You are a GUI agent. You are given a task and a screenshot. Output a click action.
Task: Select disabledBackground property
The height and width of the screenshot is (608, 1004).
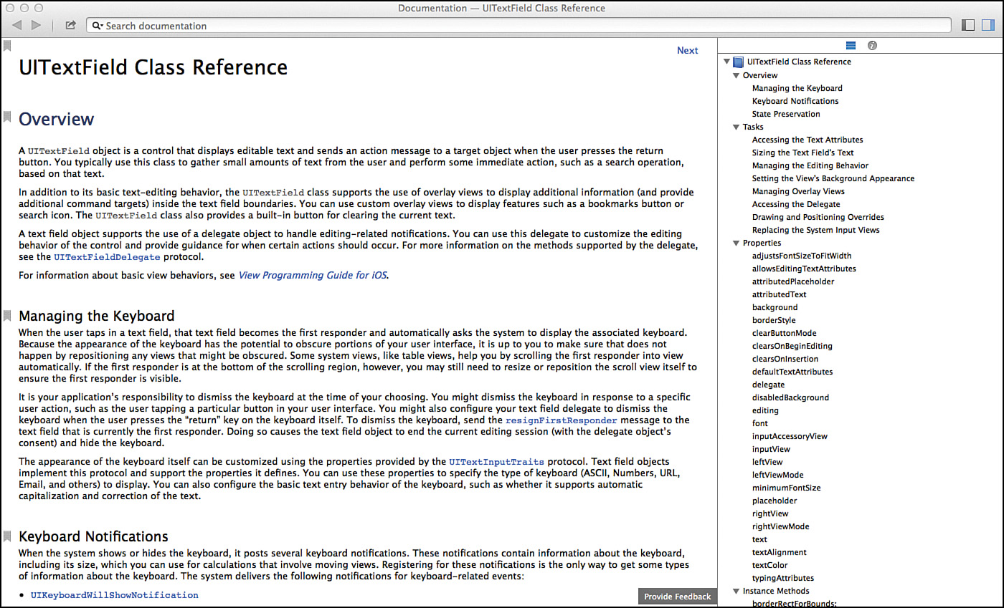click(x=790, y=397)
